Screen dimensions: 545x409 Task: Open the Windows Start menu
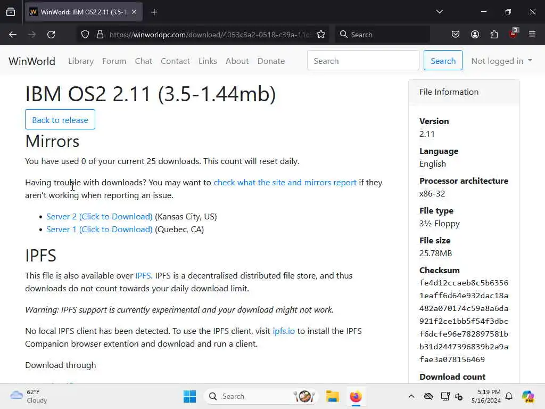click(x=190, y=396)
